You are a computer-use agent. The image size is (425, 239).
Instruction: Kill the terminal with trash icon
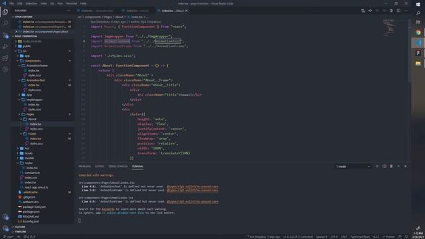tap(391, 167)
